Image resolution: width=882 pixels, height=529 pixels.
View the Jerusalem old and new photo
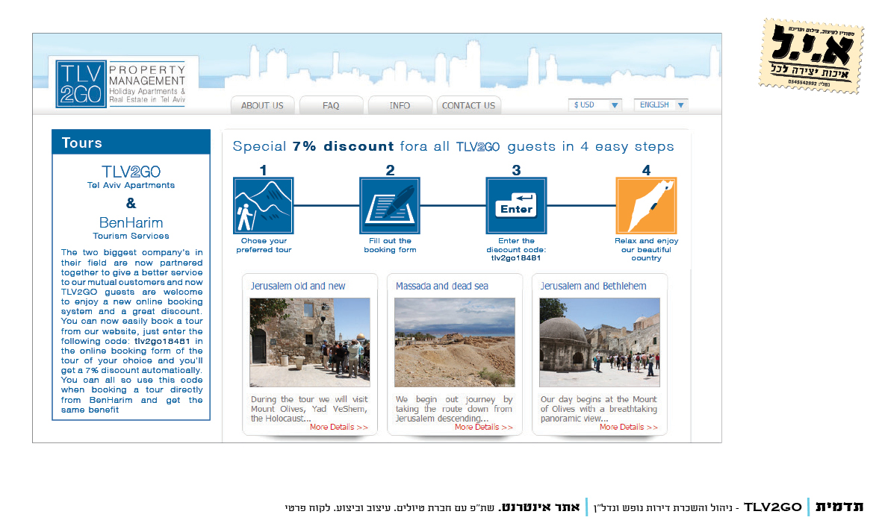pos(310,342)
